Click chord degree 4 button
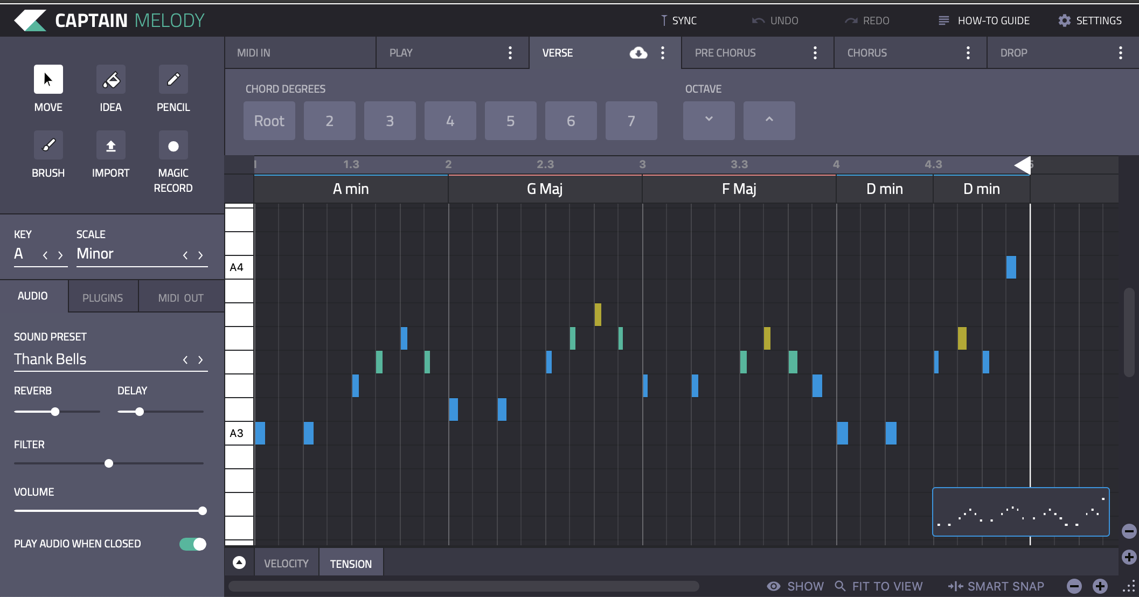 pyautogui.click(x=450, y=121)
